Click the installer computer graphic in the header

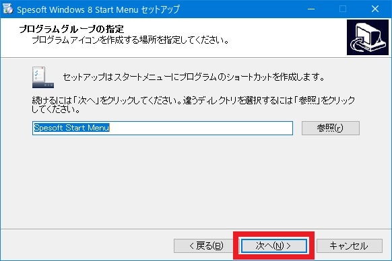coord(368,37)
